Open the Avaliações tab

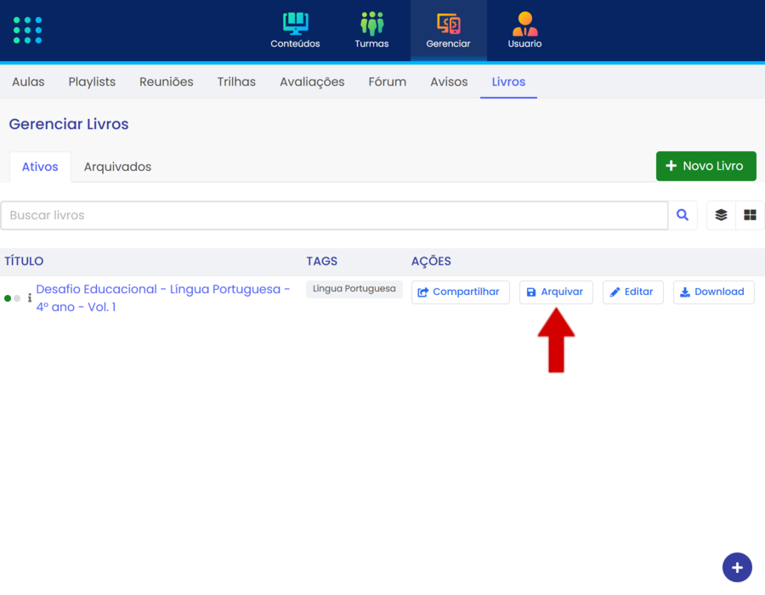[x=312, y=82]
